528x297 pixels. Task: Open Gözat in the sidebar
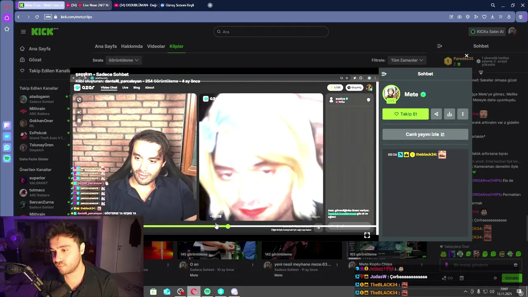tap(35, 60)
